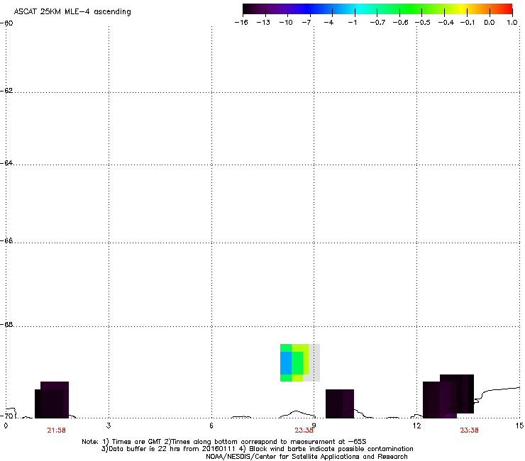Click the "-68" latitude label

[6, 325]
